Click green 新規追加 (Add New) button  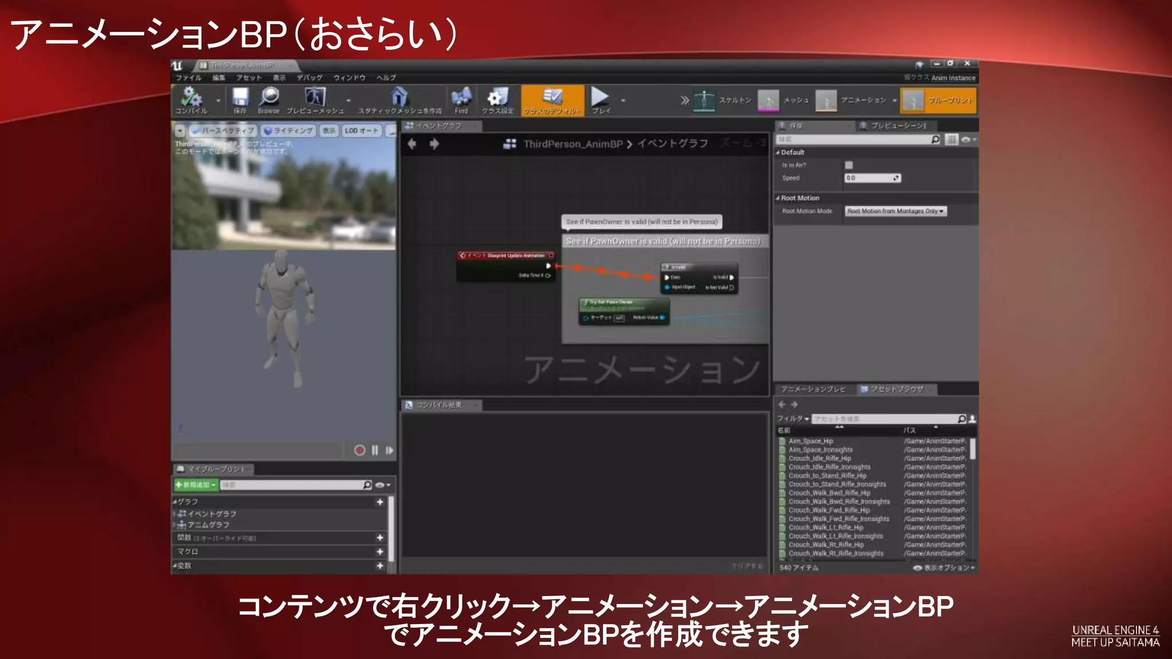click(x=196, y=485)
